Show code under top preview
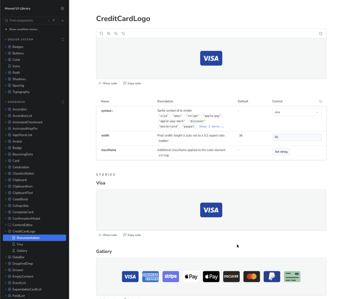The image size is (353, 299). click(x=108, y=83)
